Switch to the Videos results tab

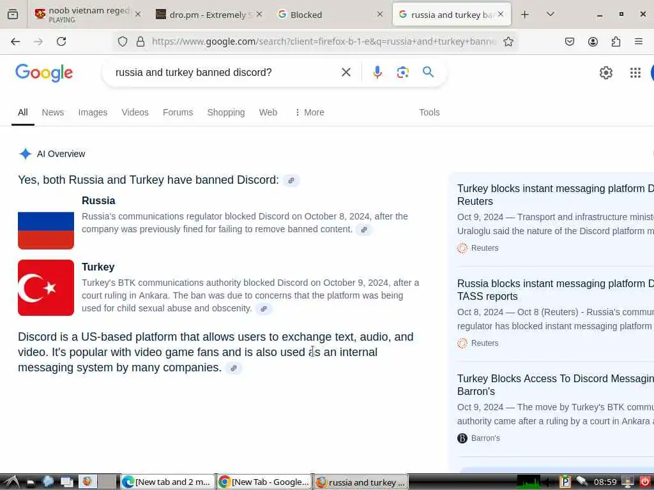(135, 112)
